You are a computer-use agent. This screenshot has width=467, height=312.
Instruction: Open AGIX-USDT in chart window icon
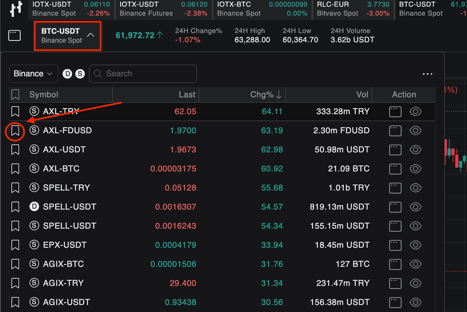(395, 303)
